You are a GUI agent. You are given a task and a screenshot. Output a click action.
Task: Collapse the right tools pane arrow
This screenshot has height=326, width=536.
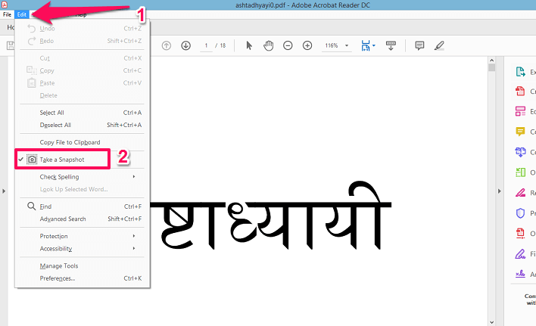[499, 191]
